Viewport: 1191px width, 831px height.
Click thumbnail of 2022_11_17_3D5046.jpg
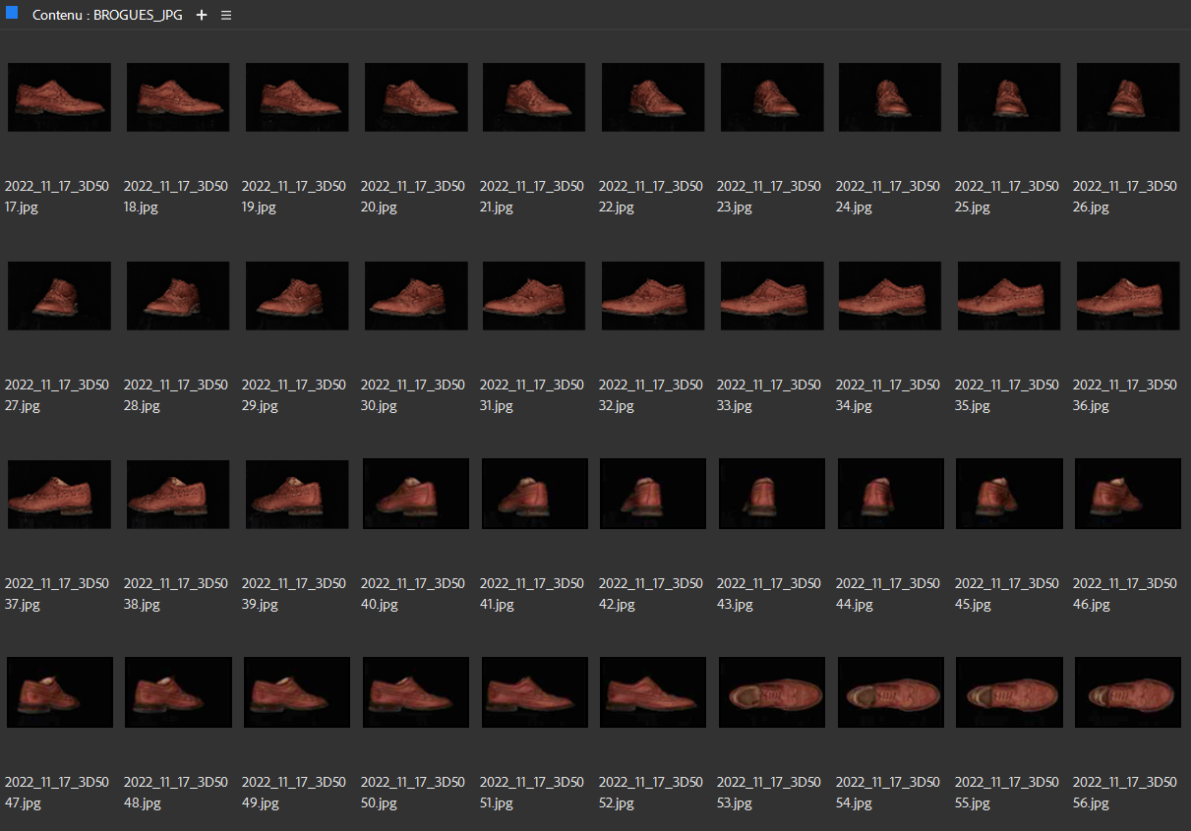(1127, 495)
